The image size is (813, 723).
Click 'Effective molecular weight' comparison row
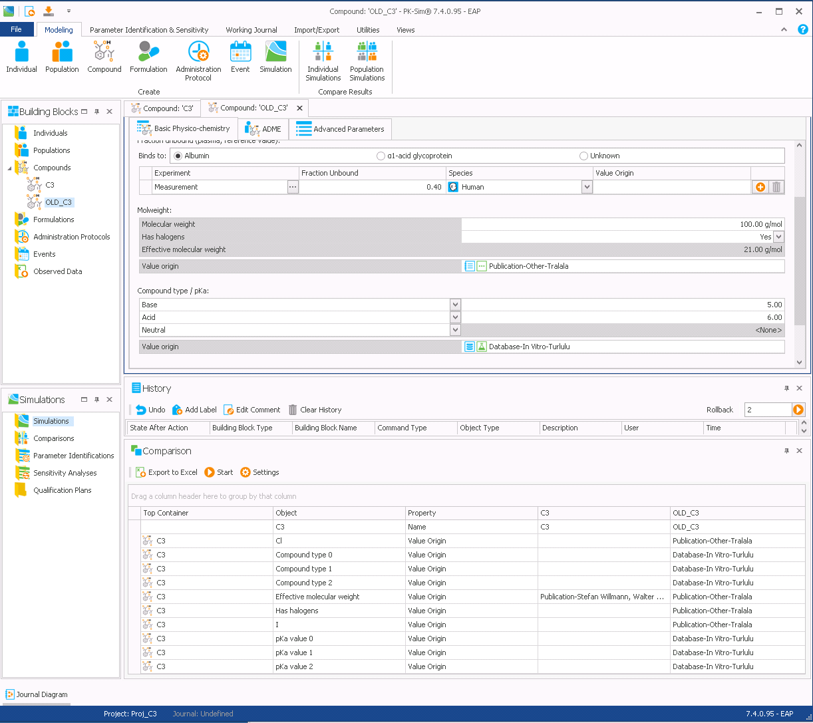466,597
